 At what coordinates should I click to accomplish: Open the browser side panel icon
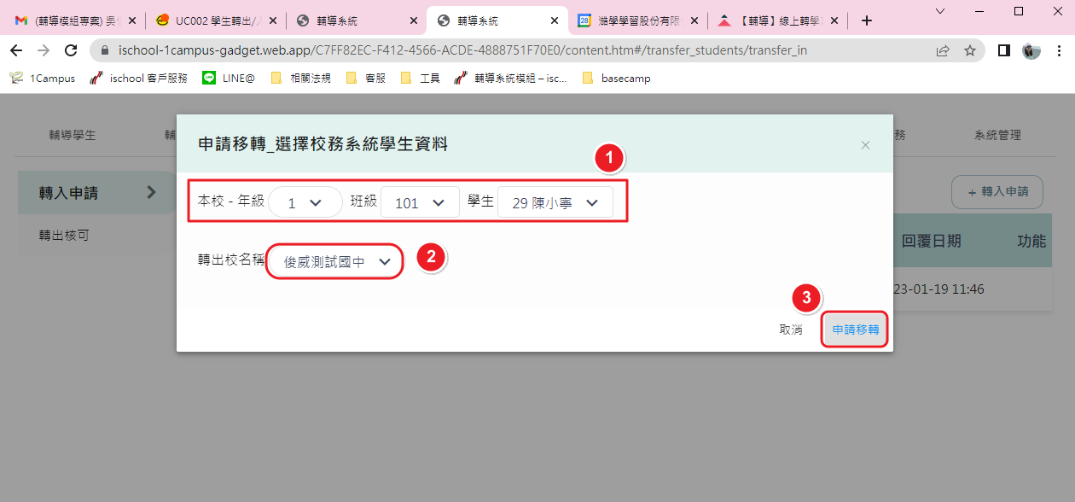[1004, 50]
